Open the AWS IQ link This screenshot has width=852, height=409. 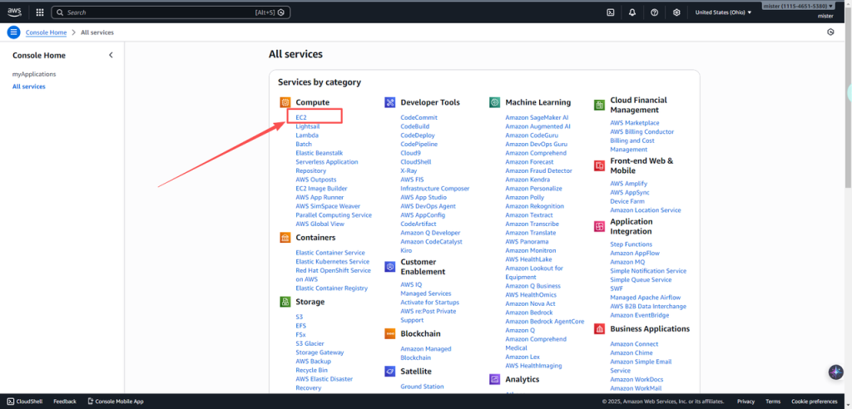coord(411,284)
